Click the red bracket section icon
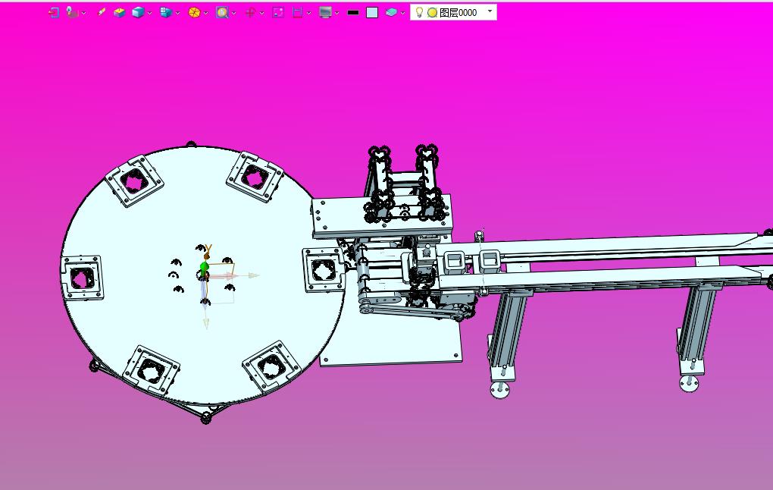773x490 pixels. (297, 13)
